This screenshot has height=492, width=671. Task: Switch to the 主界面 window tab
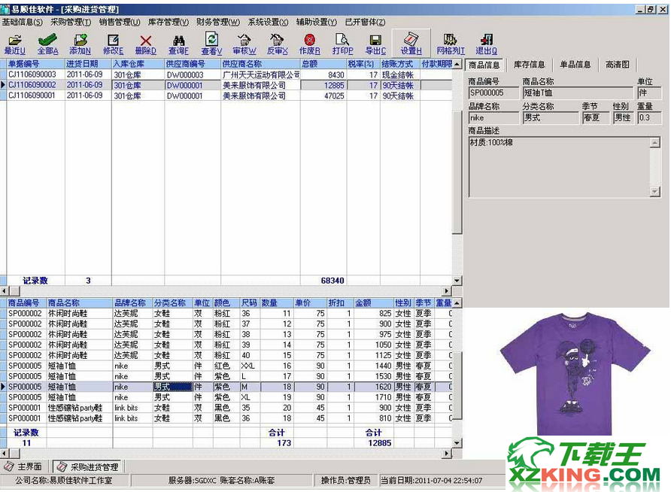click(24, 466)
